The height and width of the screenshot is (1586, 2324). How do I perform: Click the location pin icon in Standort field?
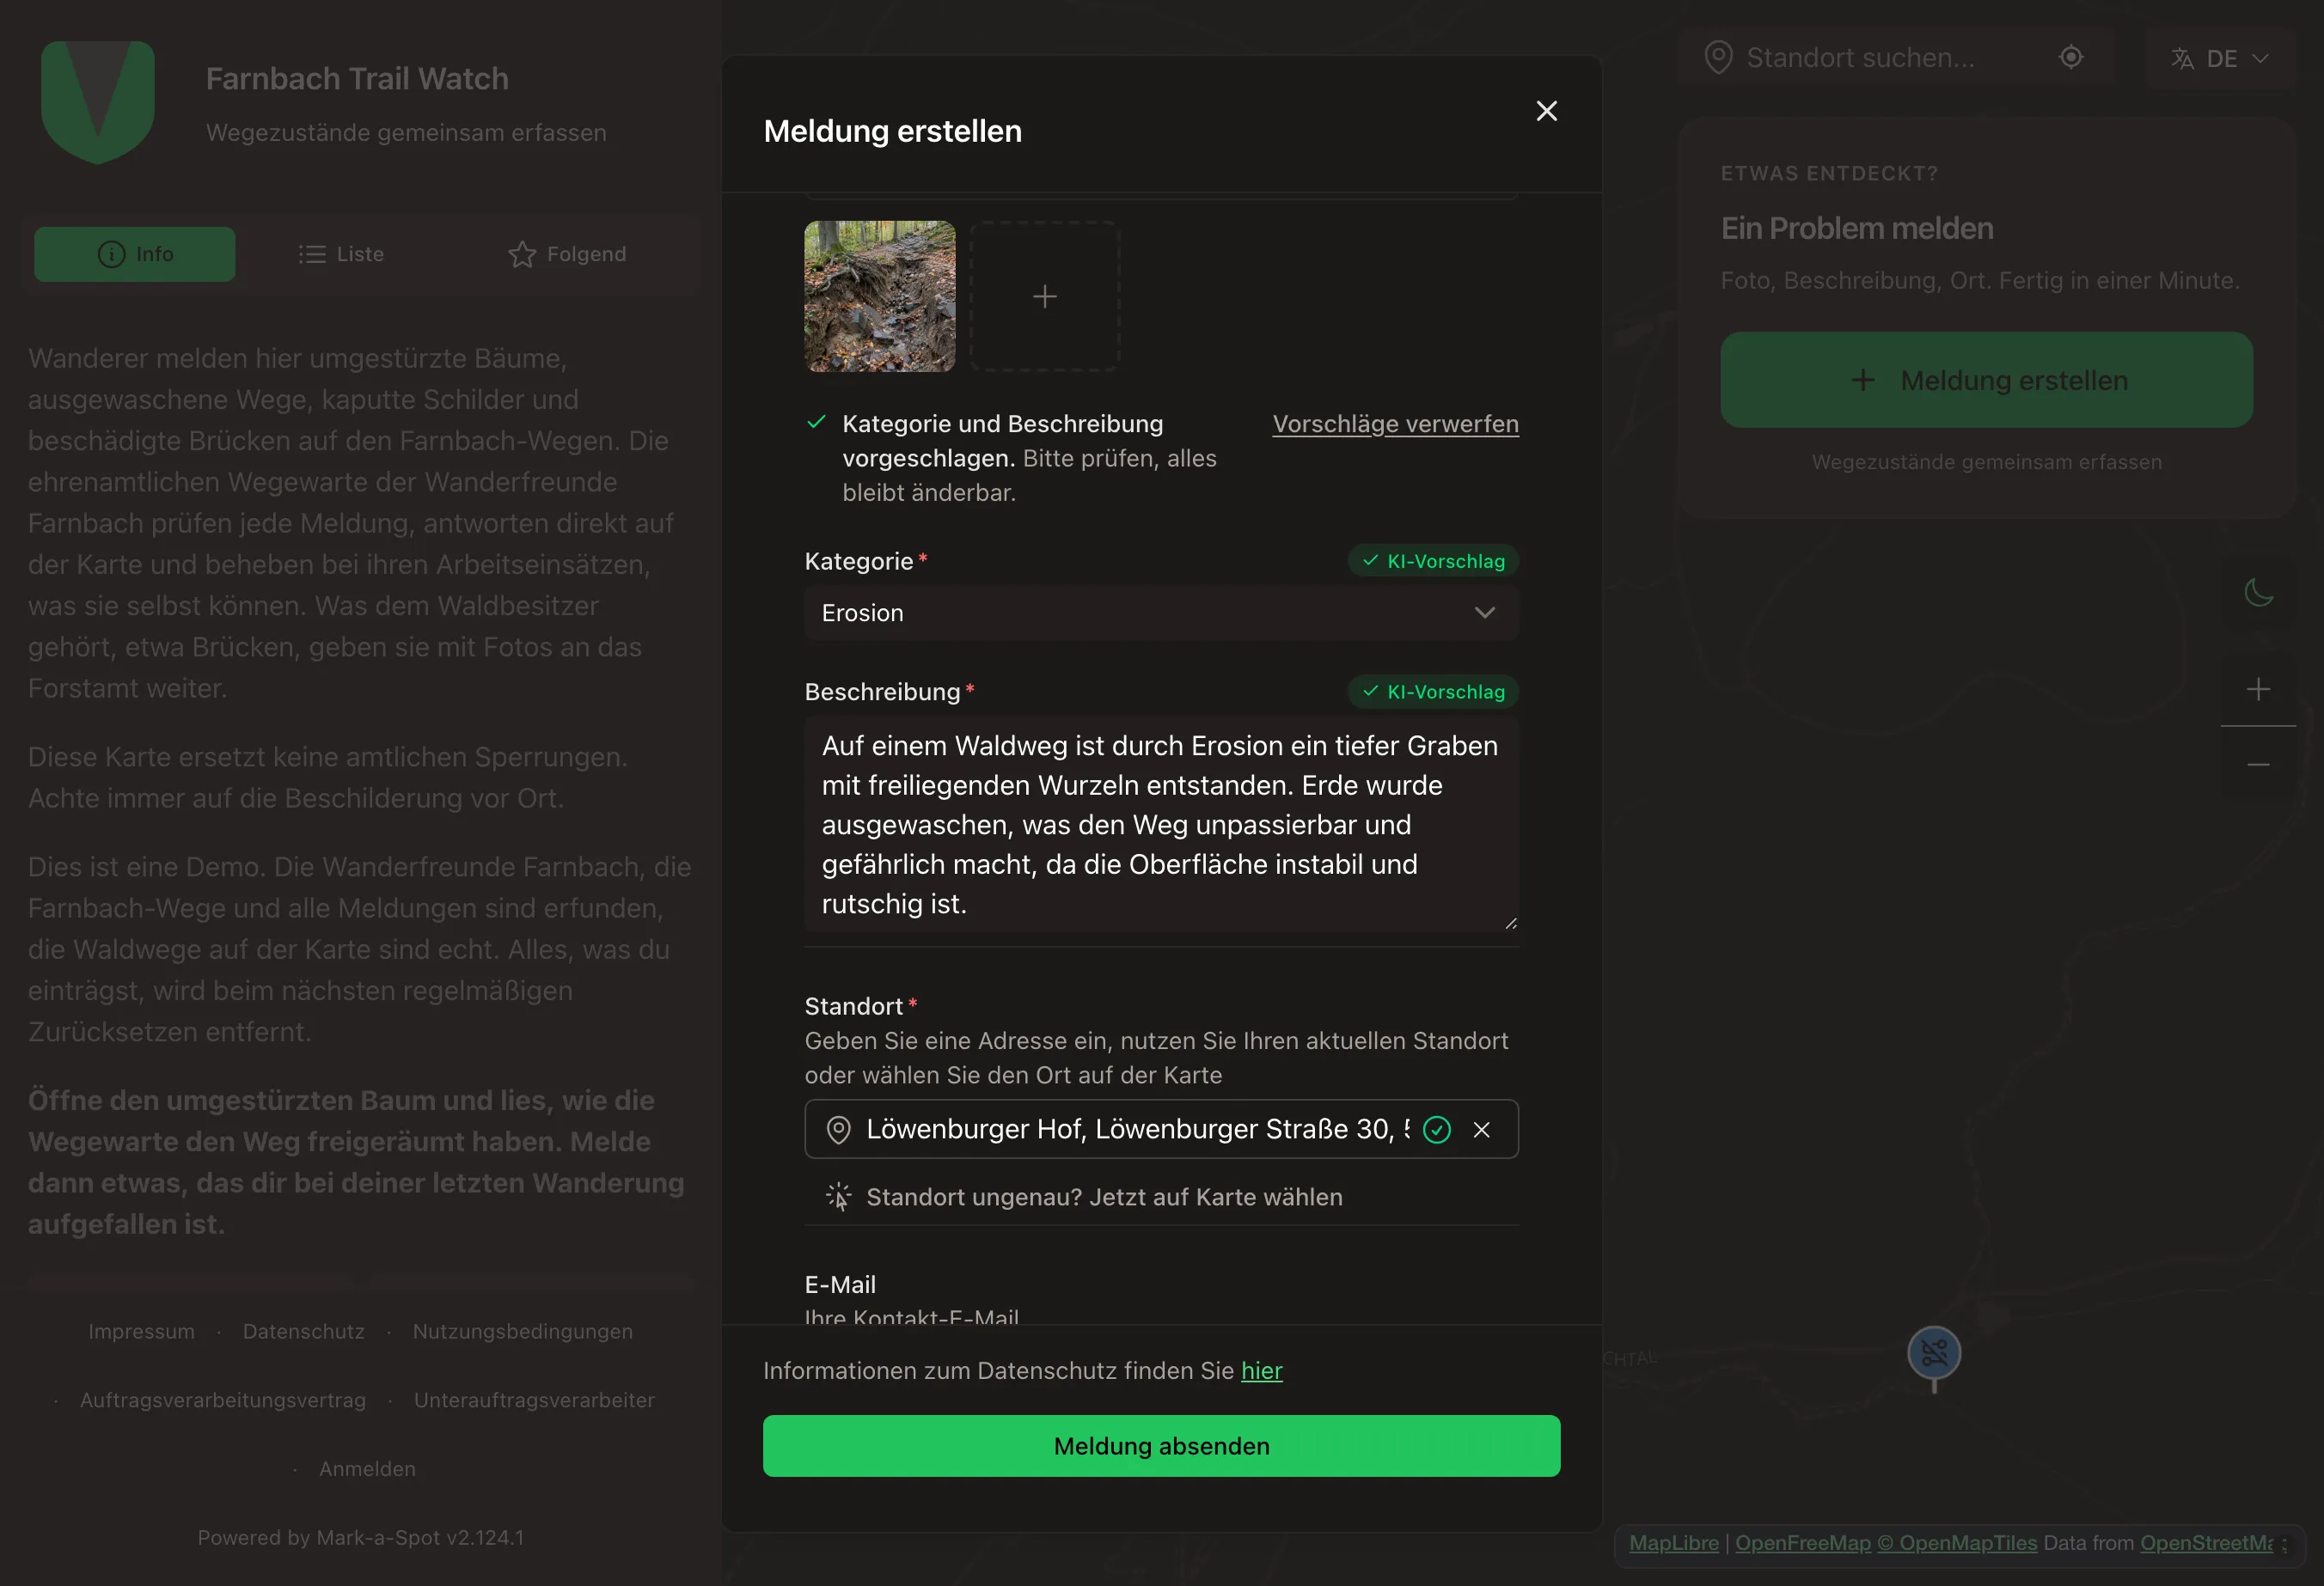[x=838, y=1129]
